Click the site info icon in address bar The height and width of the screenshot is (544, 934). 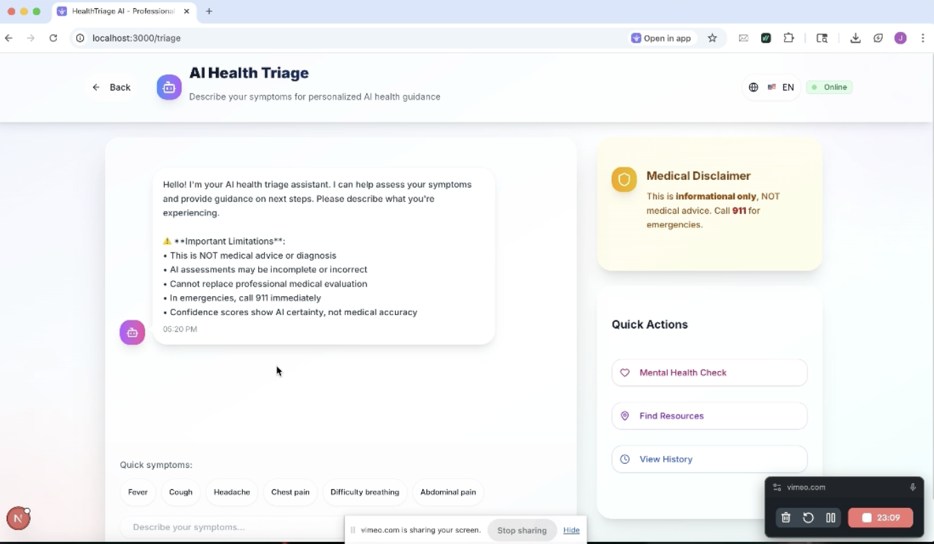pos(80,38)
